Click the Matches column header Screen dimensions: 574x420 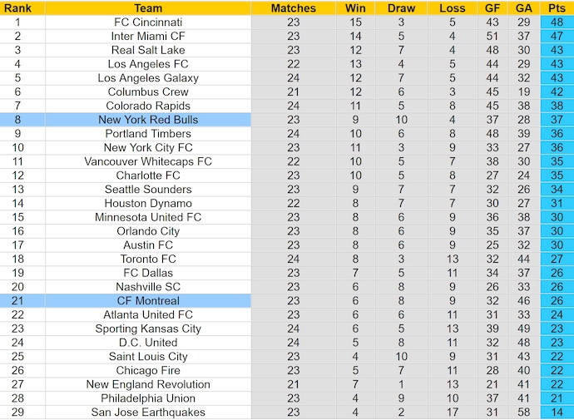click(x=294, y=8)
